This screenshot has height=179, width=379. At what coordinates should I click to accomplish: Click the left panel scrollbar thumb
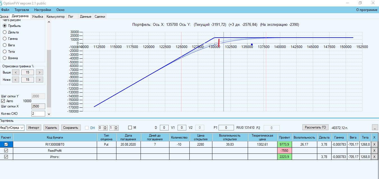coord(49,78)
